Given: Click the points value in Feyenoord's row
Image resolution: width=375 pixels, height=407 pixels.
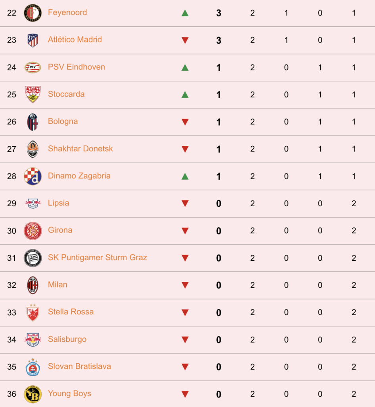Looking at the screenshot, I should (219, 13).
